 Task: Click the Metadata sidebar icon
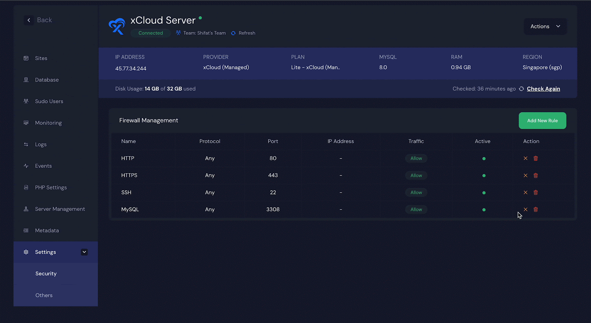click(26, 230)
